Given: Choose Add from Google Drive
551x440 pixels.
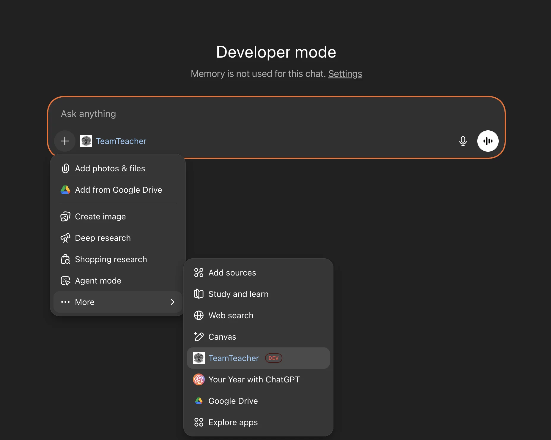Looking at the screenshot, I should point(118,190).
